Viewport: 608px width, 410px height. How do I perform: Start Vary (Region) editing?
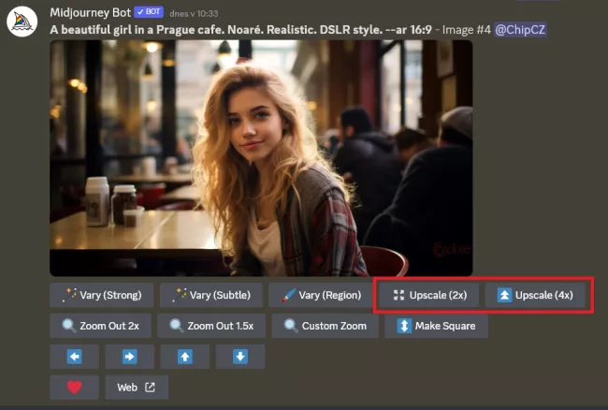point(321,295)
